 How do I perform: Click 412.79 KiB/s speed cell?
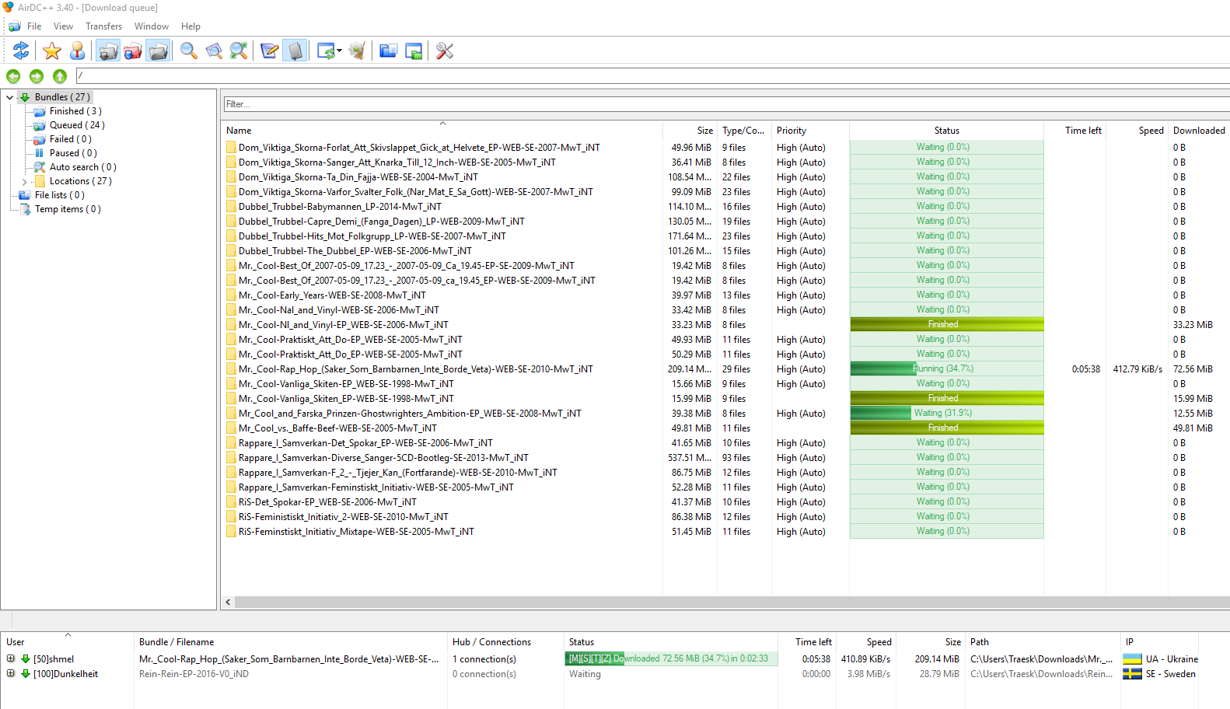pyautogui.click(x=1137, y=369)
